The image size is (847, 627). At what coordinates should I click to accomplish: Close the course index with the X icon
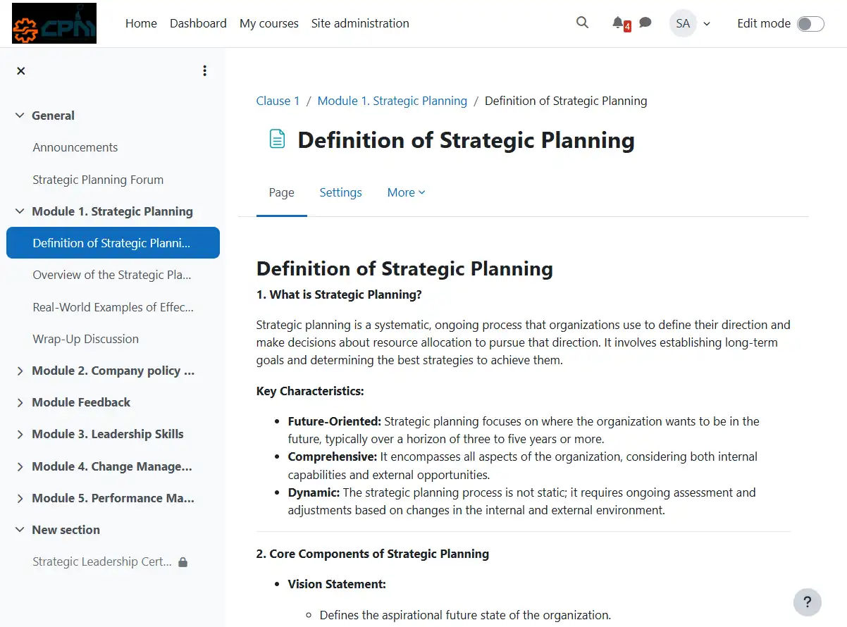20,70
